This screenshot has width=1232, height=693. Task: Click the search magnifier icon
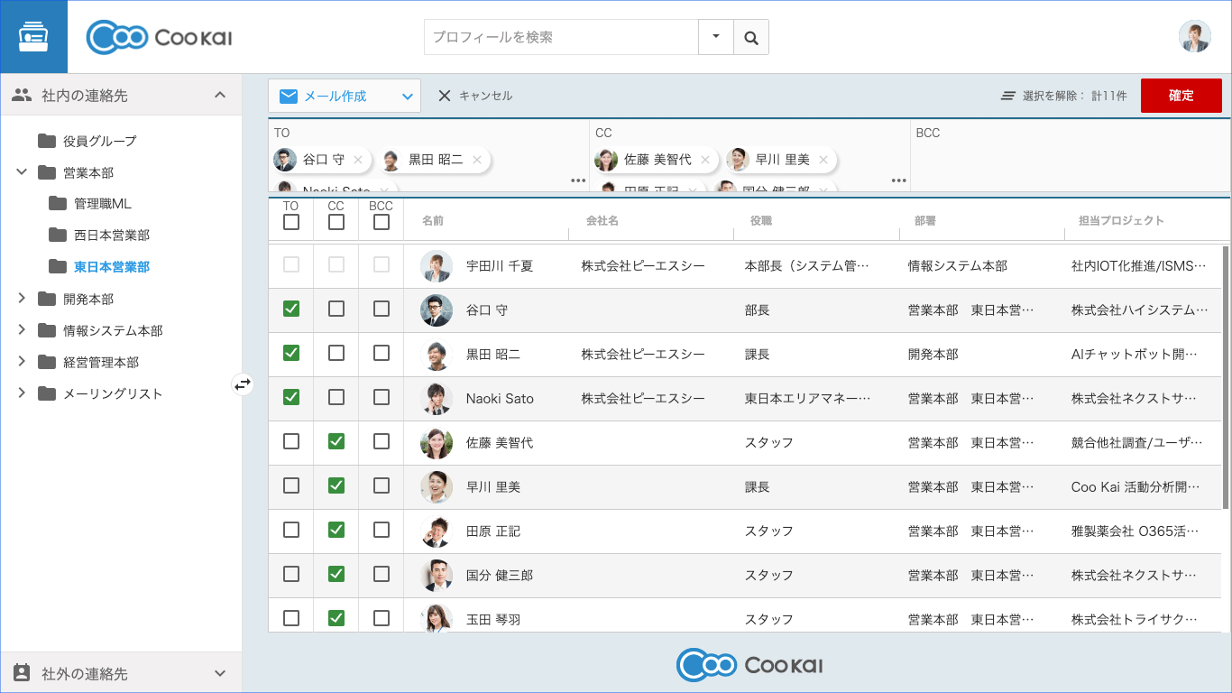(x=750, y=38)
